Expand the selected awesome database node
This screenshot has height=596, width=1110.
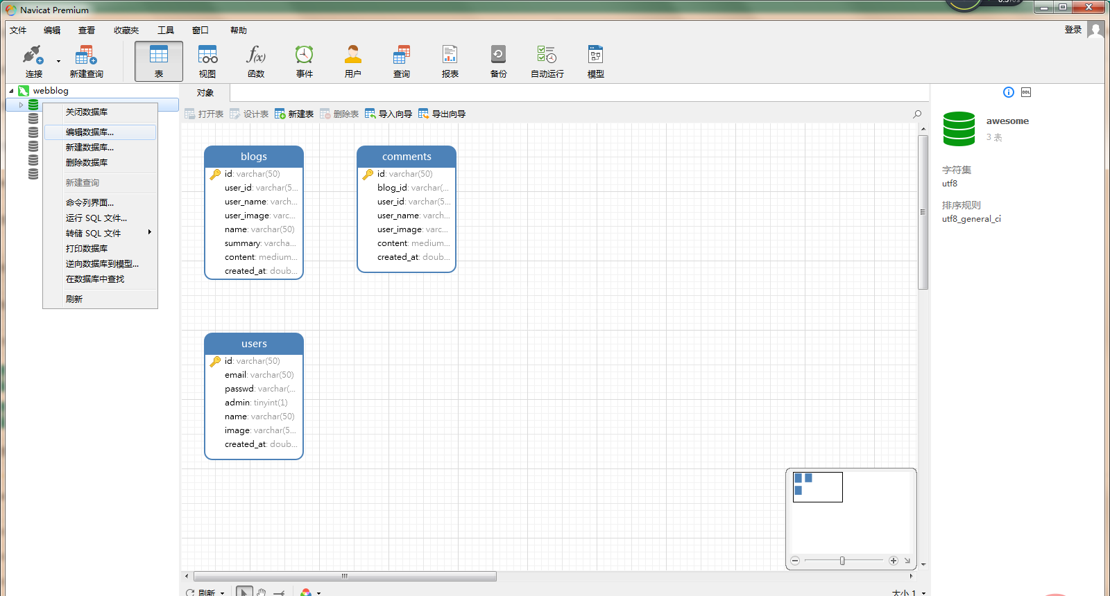(22, 105)
